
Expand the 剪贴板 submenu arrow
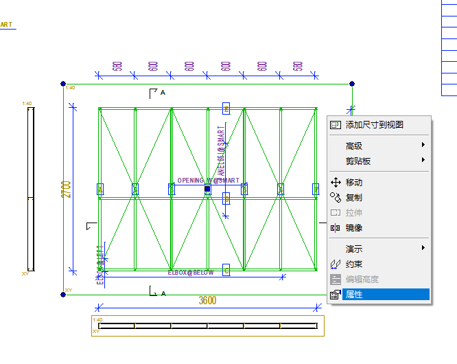pos(423,160)
